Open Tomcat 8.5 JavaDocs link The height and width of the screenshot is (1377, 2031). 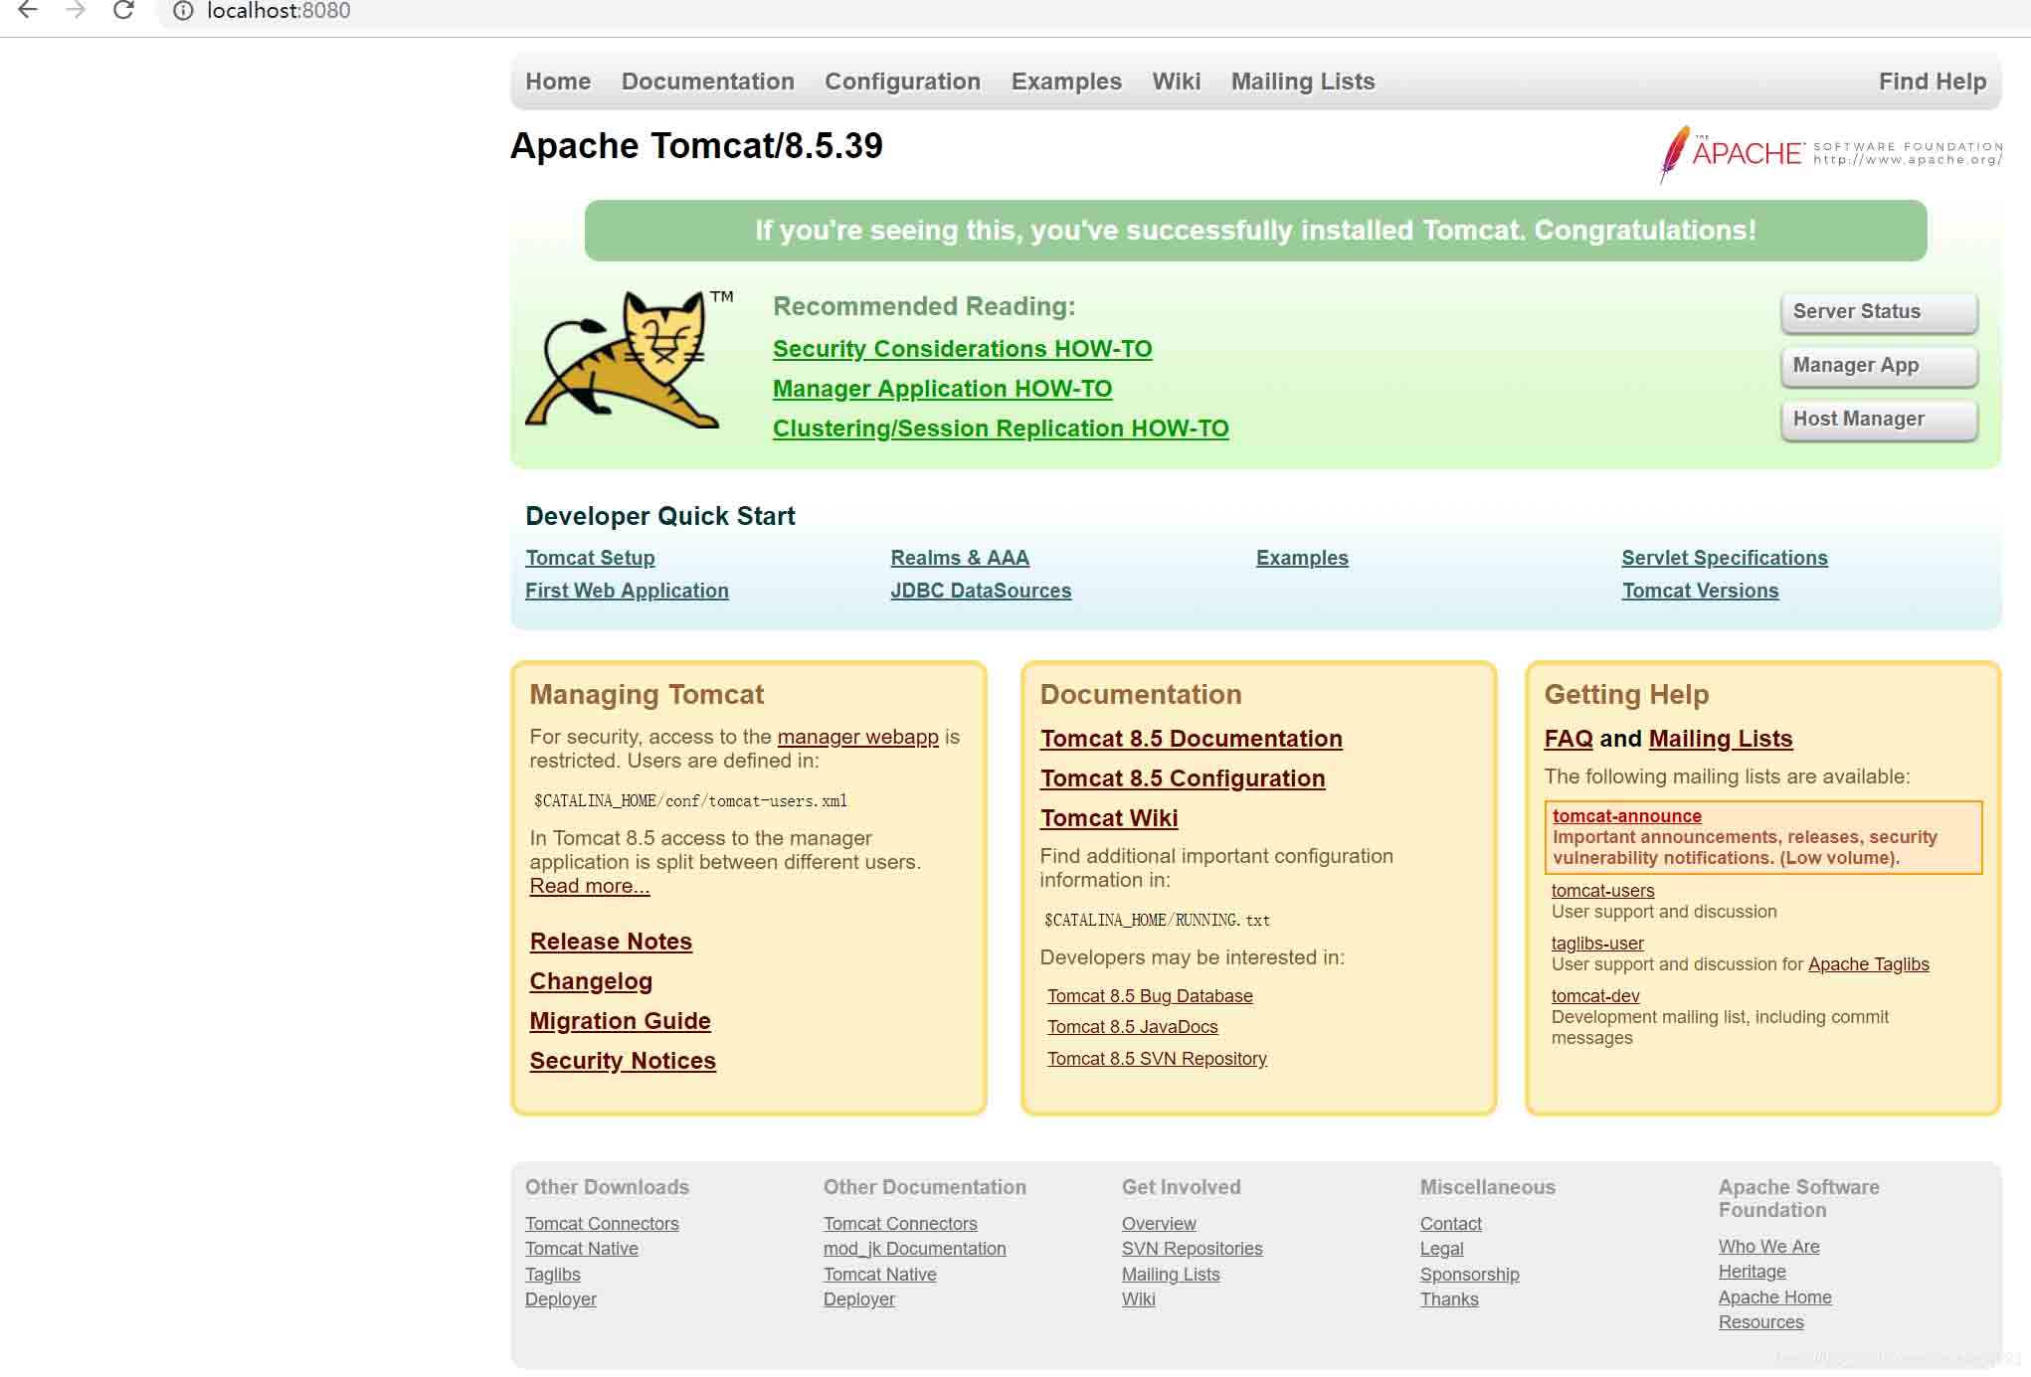[1132, 1027]
